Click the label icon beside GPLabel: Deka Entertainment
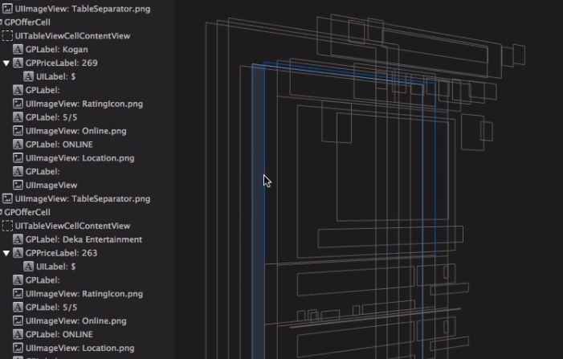Image resolution: width=563 pixels, height=359 pixels. pyautogui.click(x=18, y=239)
